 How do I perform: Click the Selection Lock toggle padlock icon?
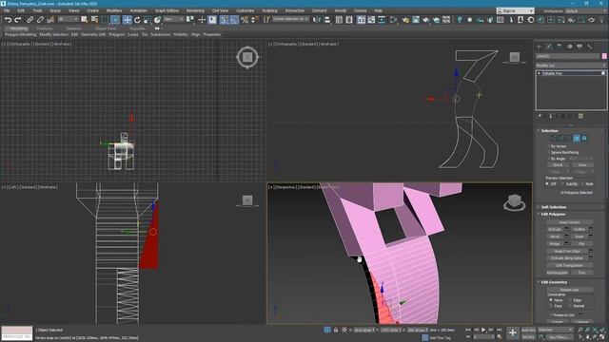pyautogui.click(x=336, y=330)
